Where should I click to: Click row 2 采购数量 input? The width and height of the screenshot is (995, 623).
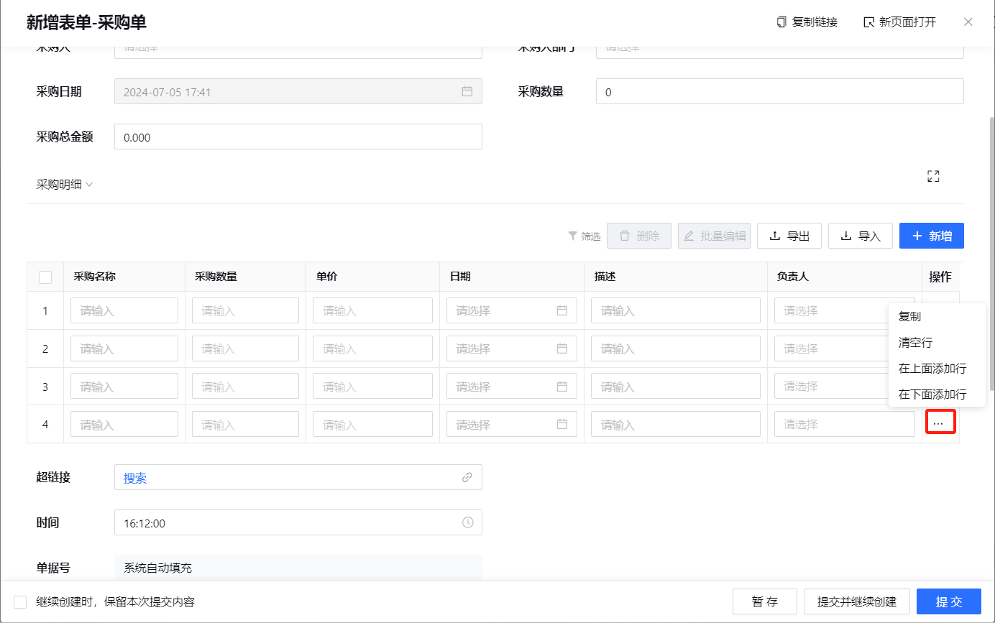point(245,349)
